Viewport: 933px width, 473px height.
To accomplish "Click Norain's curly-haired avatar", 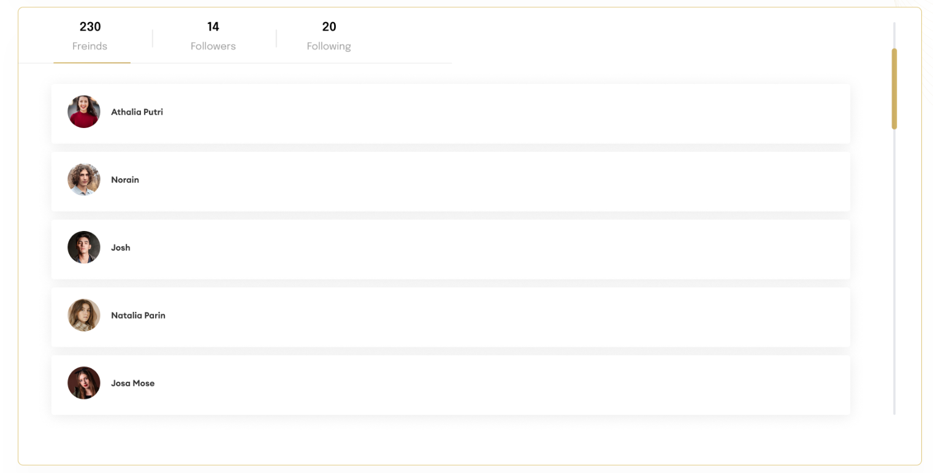I will (x=84, y=180).
